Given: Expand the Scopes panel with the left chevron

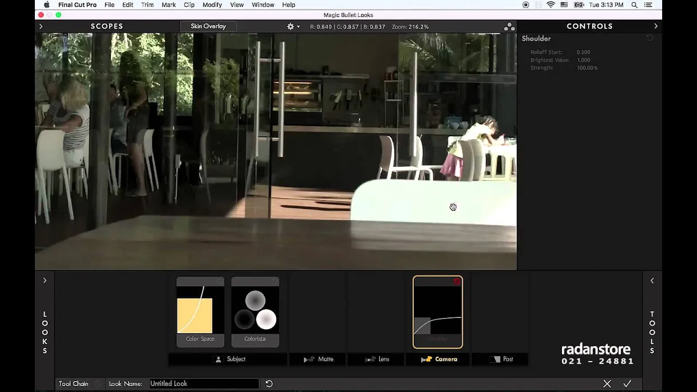Looking at the screenshot, I should 41,26.
